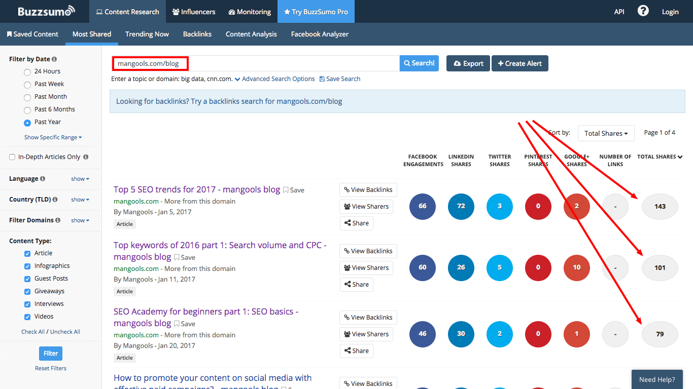Click LinkedIn shares circle showing 26
This screenshot has height=389, width=693.
point(461,267)
